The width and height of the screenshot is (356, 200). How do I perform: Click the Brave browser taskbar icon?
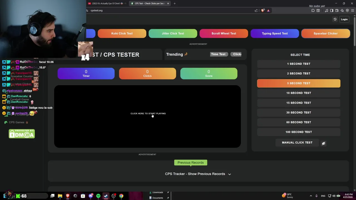click(68, 196)
